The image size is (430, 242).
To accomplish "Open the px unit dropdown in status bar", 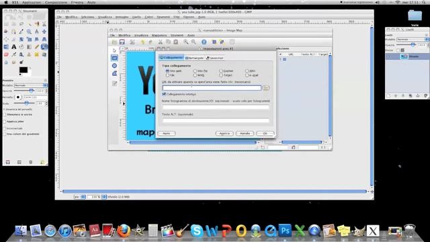I will click(x=80, y=197).
